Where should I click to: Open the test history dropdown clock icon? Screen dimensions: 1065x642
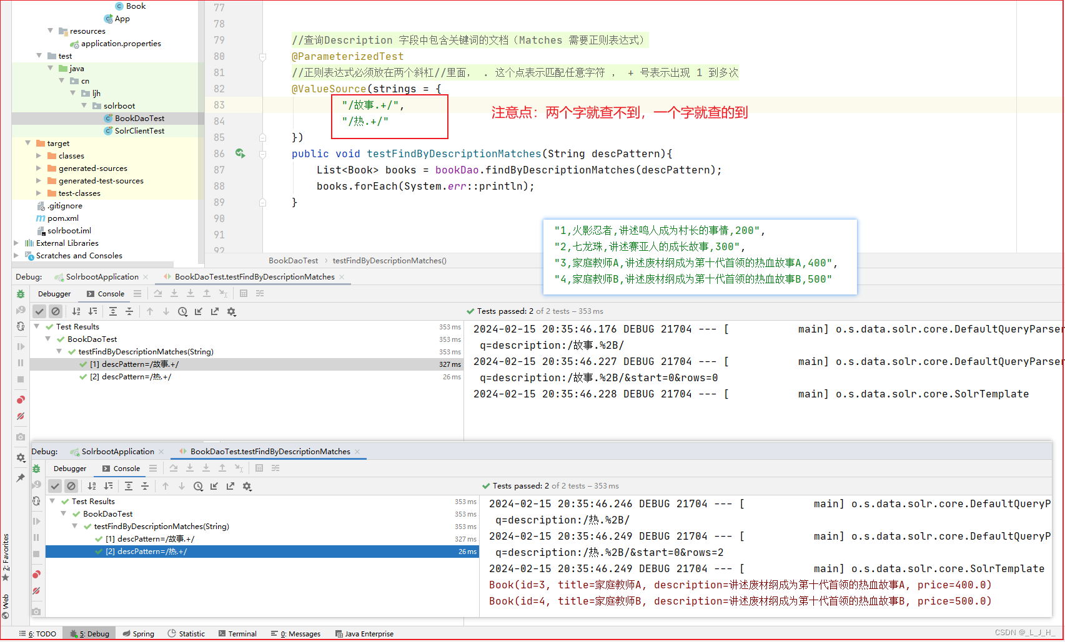point(182,311)
